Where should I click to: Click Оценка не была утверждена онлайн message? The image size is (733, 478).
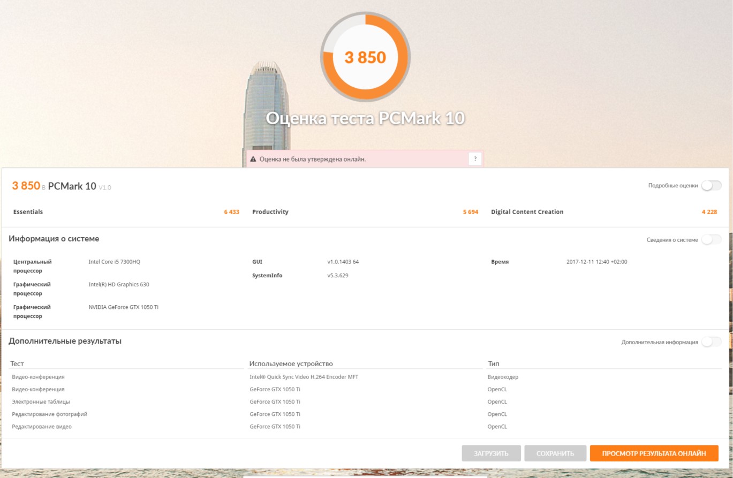[313, 159]
